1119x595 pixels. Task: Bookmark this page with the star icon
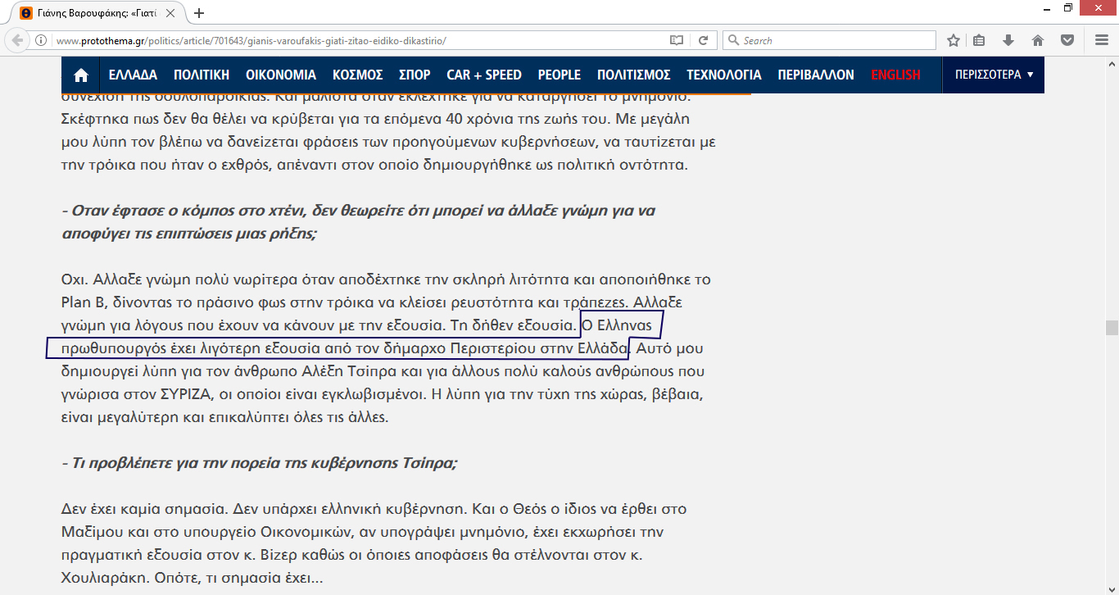954,40
